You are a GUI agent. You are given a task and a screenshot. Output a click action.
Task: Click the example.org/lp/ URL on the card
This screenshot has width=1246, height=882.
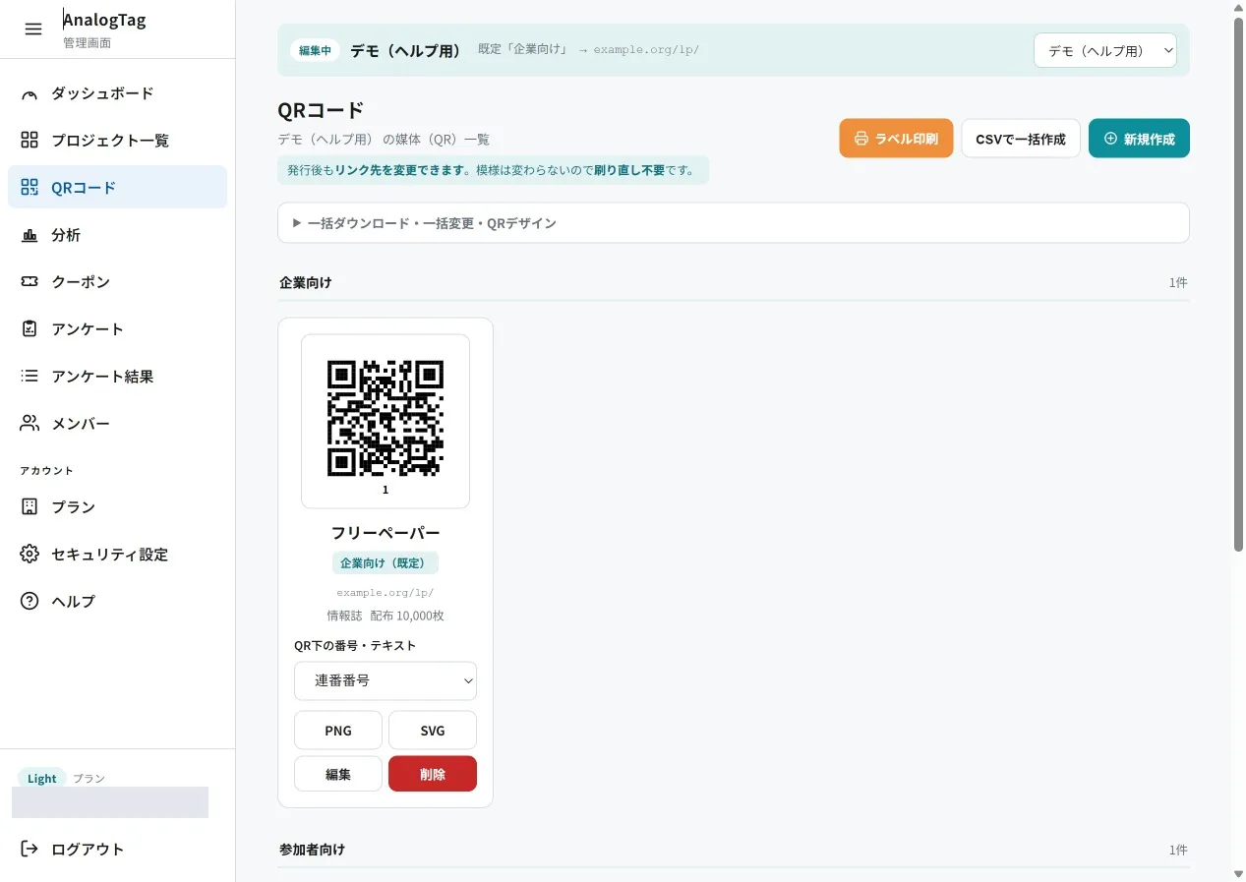386,593
